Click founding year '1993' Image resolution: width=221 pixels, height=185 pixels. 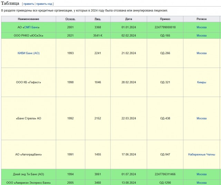click(70, 53)
